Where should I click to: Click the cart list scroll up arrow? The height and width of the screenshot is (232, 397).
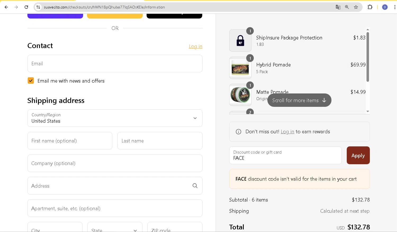coord(368,29)
